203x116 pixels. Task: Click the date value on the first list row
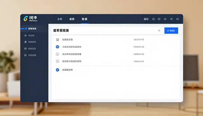coord(139,40)
